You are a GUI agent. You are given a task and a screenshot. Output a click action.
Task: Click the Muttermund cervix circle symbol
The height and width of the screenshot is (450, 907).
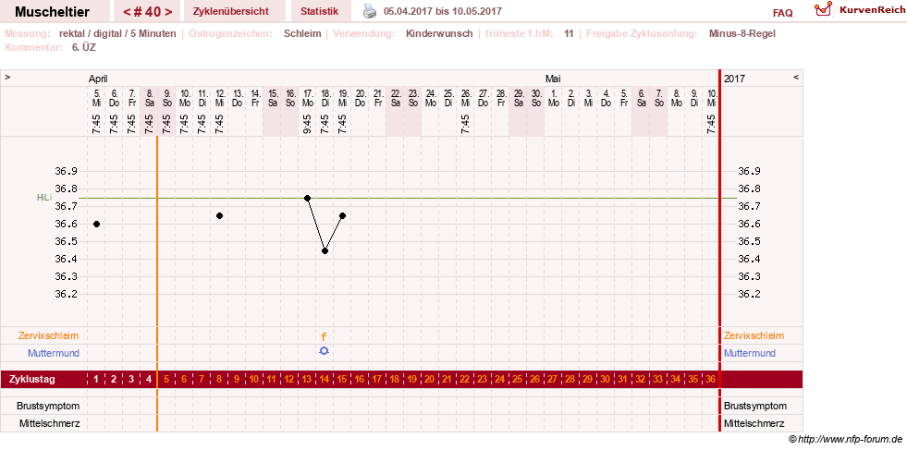pyautogui.click(x=324, y=350)
